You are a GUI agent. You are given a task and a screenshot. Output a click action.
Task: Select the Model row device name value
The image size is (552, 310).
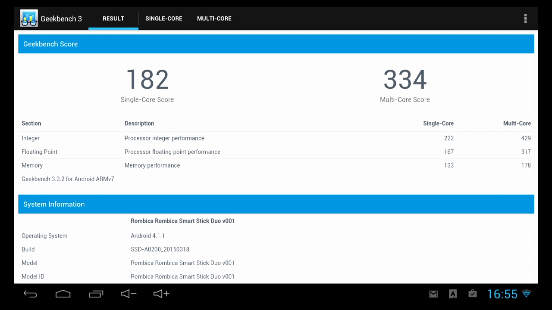click(183, 263)
